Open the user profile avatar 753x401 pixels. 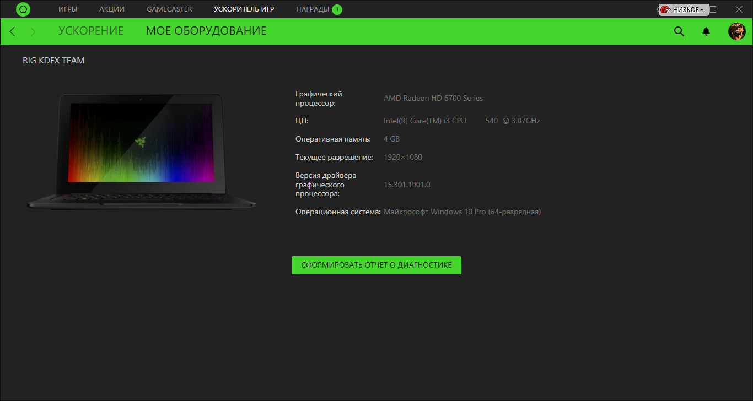[737, 31]
